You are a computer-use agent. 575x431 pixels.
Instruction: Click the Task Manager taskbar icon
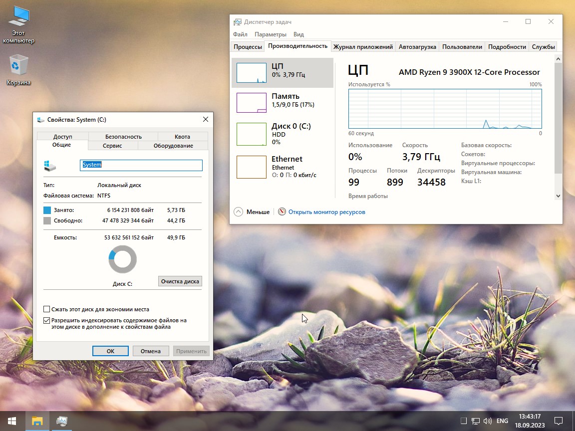[x=61, y=422]
